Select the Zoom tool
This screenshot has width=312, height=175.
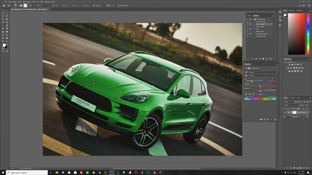tap(3, 41)
